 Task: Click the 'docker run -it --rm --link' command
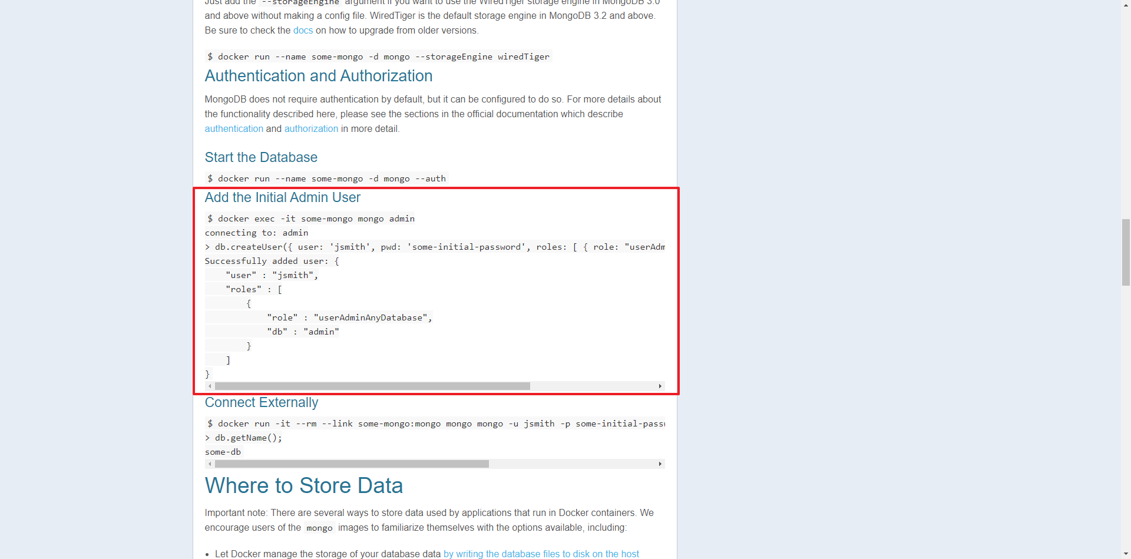pyautogui.click(x=435, y=424)
